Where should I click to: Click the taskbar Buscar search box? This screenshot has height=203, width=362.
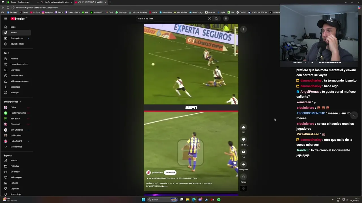pyautogui.click(x=163, y=200)
